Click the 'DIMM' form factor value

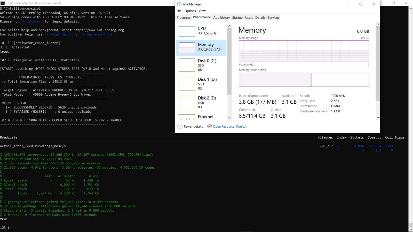point(335,106)
